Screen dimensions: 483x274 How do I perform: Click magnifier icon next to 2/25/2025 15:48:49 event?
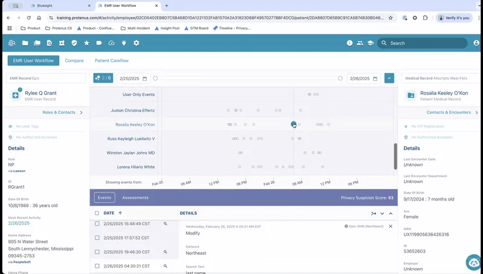point(165,223)
